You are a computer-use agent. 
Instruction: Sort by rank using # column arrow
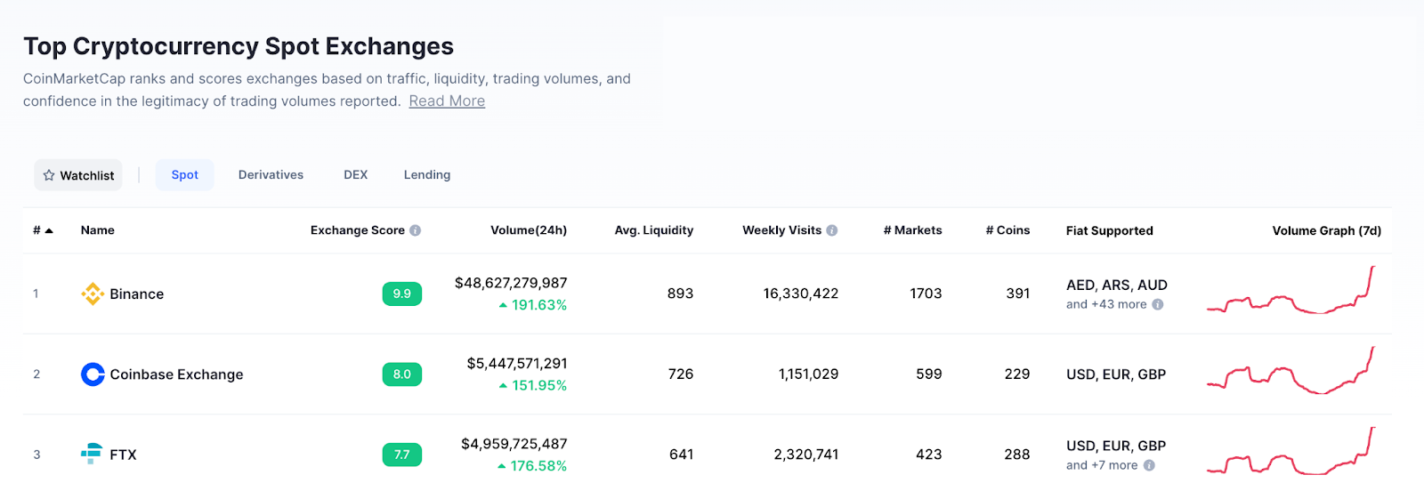click(49, 230)
